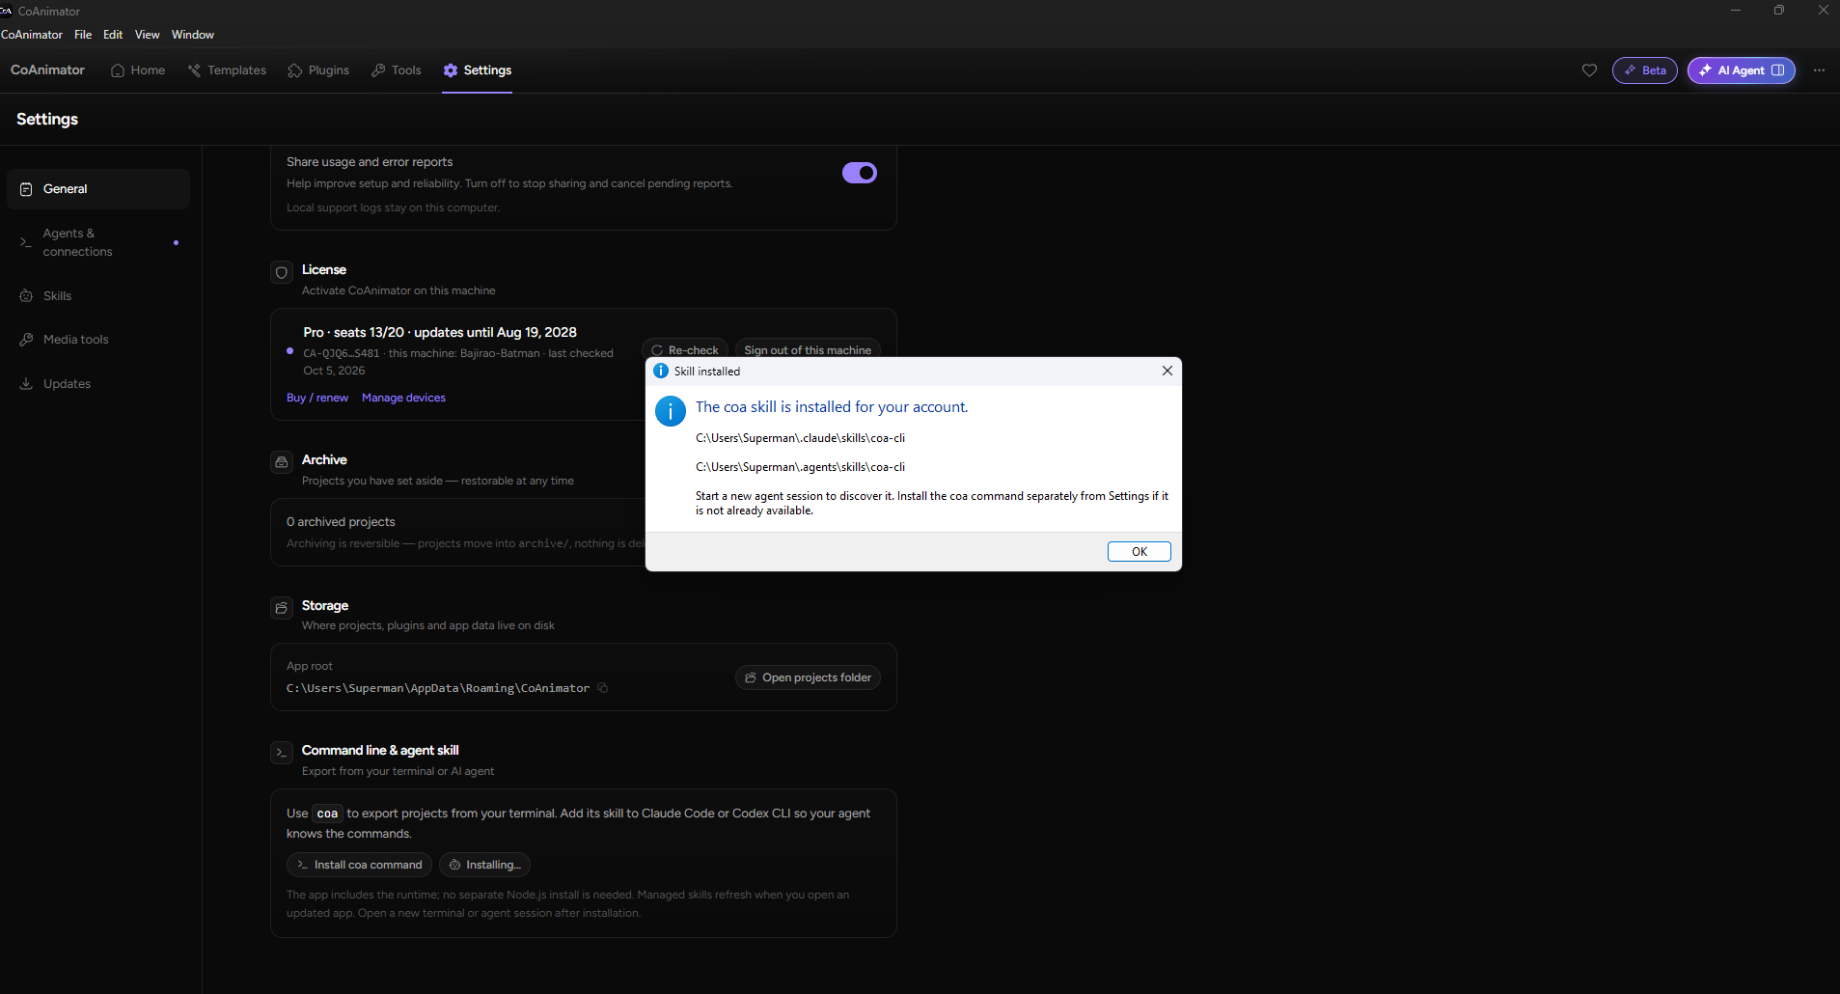
Task: Click the Updates download icon
Action: tap(26, 384)
